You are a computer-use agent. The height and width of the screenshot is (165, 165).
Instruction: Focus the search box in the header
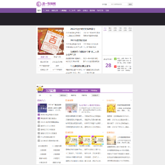tap(118, 4)
